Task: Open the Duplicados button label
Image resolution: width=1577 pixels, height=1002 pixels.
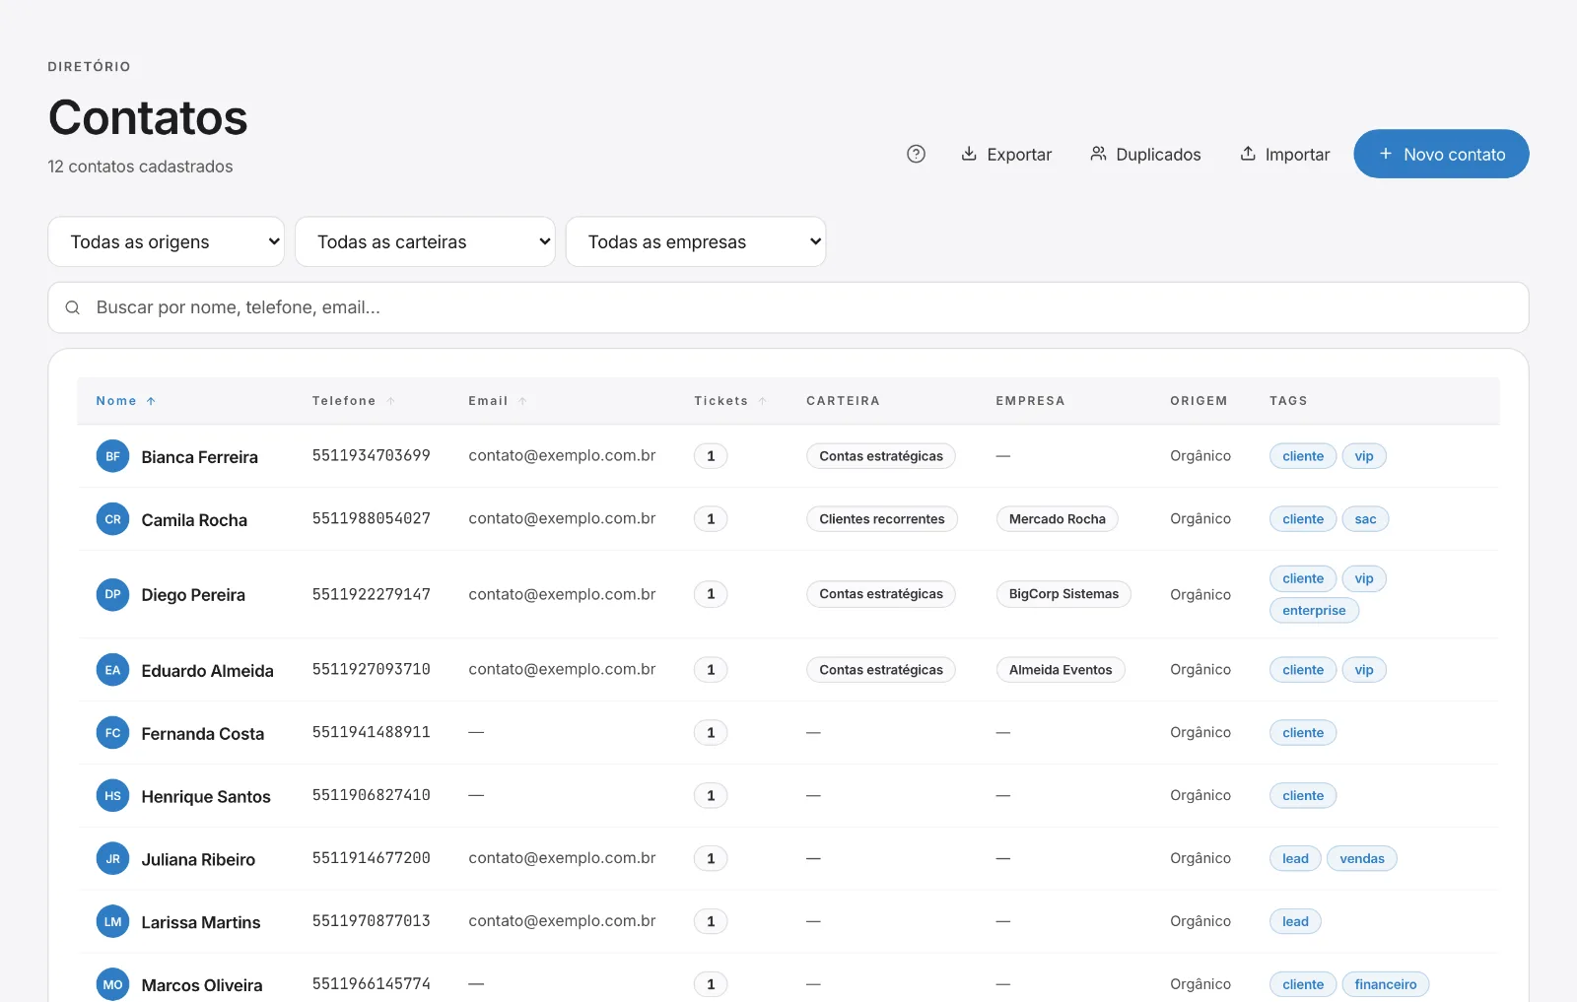Action: click(x=1158, y=155)
